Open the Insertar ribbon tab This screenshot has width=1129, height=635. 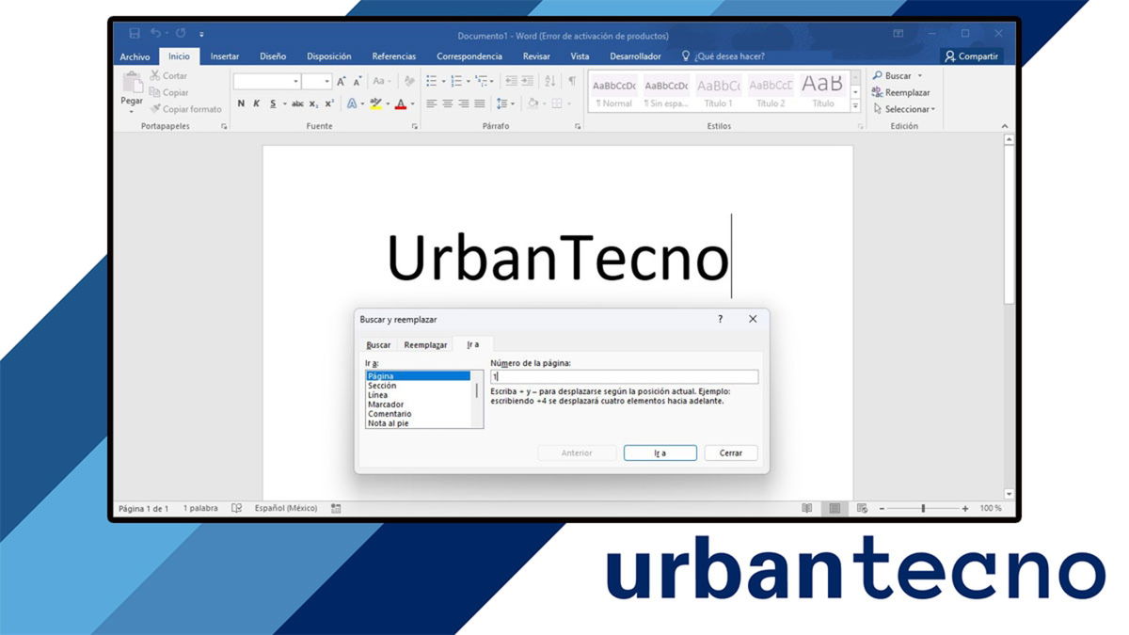point(224,56)
